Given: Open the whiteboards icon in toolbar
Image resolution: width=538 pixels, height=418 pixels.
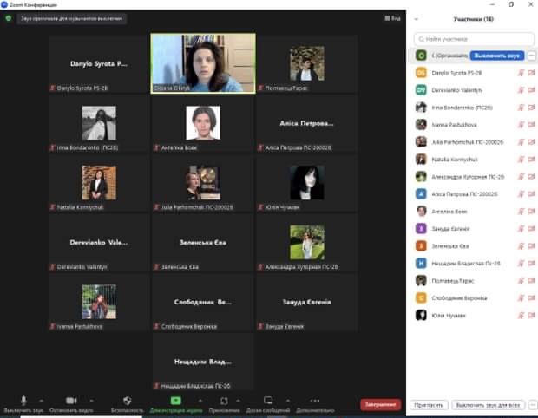Looking at the screenshot, I should point(268,400).
